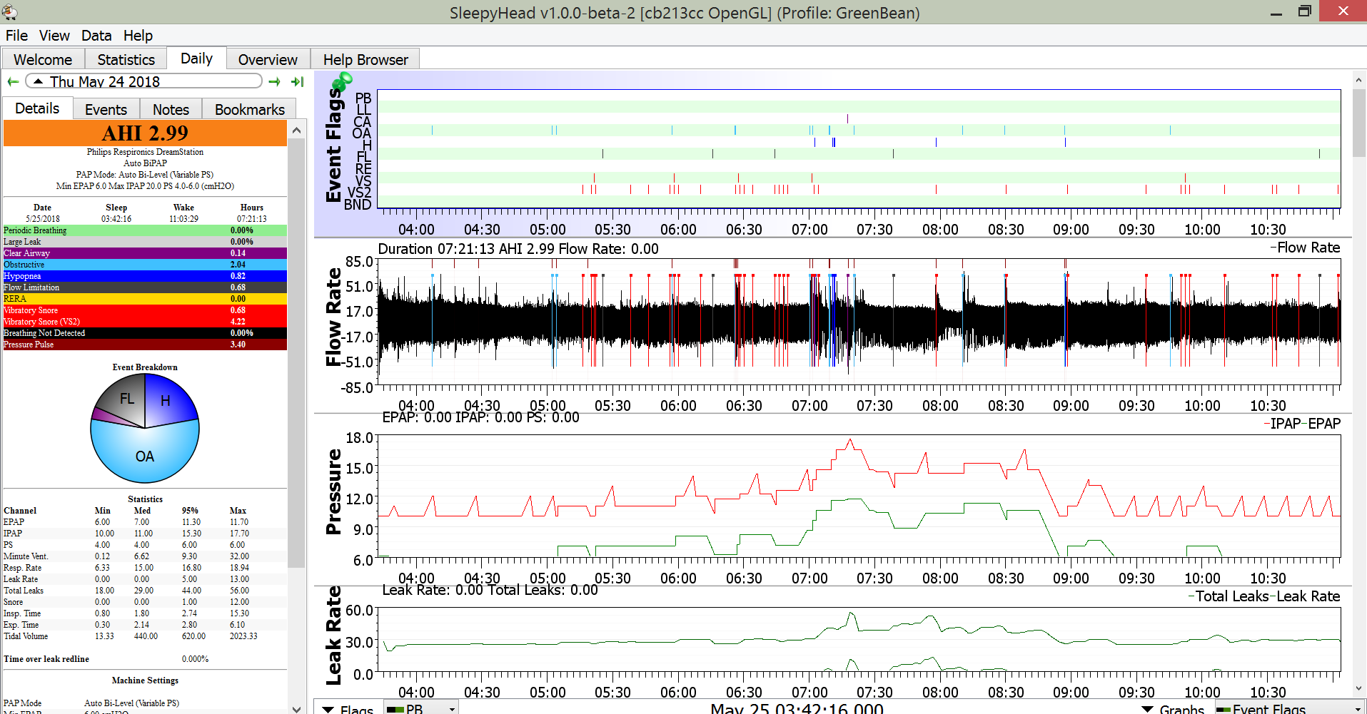Click the Flow Rate graph vertical title
The height and width of the screenshot is (714, 1367).
(333, 317)
